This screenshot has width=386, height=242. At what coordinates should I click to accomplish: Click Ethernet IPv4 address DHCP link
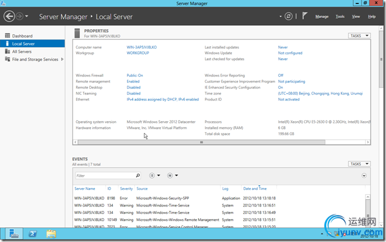(162, 99)
